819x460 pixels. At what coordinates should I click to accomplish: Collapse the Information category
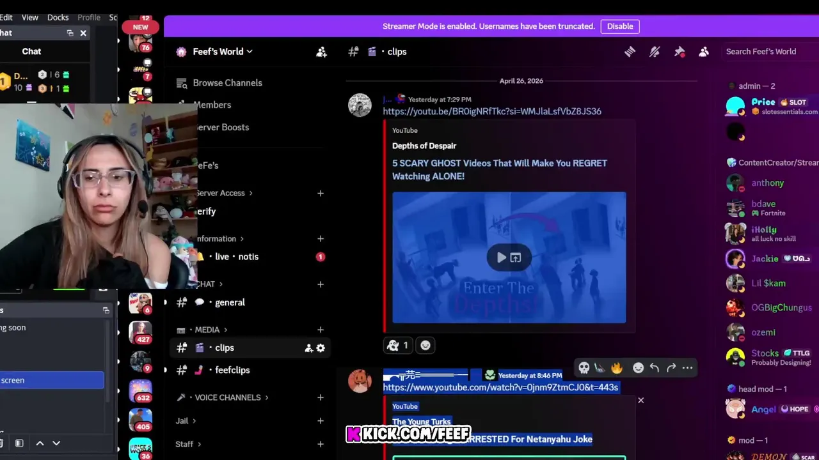[x=219, y=239]
